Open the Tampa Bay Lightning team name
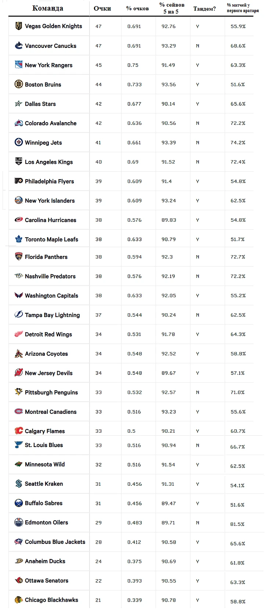This screenshot has height=612, width=268. coord(52,315)
